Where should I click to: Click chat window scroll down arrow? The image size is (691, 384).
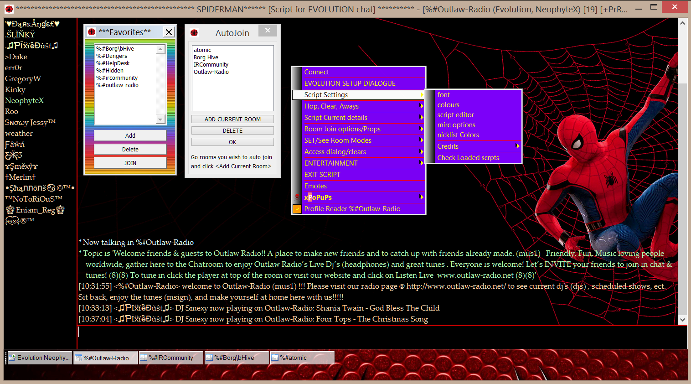[682, 320]
